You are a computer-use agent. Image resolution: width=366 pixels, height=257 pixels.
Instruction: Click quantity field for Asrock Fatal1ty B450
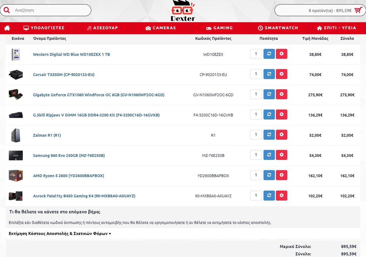point(256,195)
